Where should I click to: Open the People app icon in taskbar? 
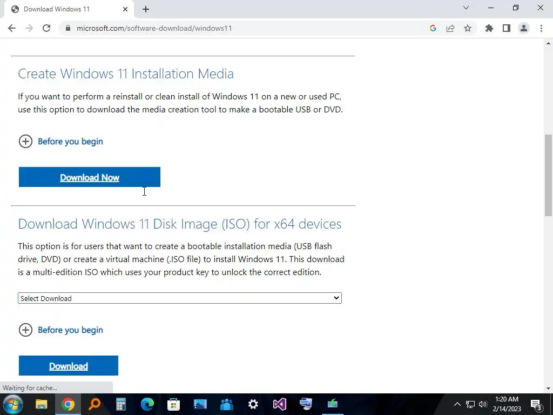[226, 404]
